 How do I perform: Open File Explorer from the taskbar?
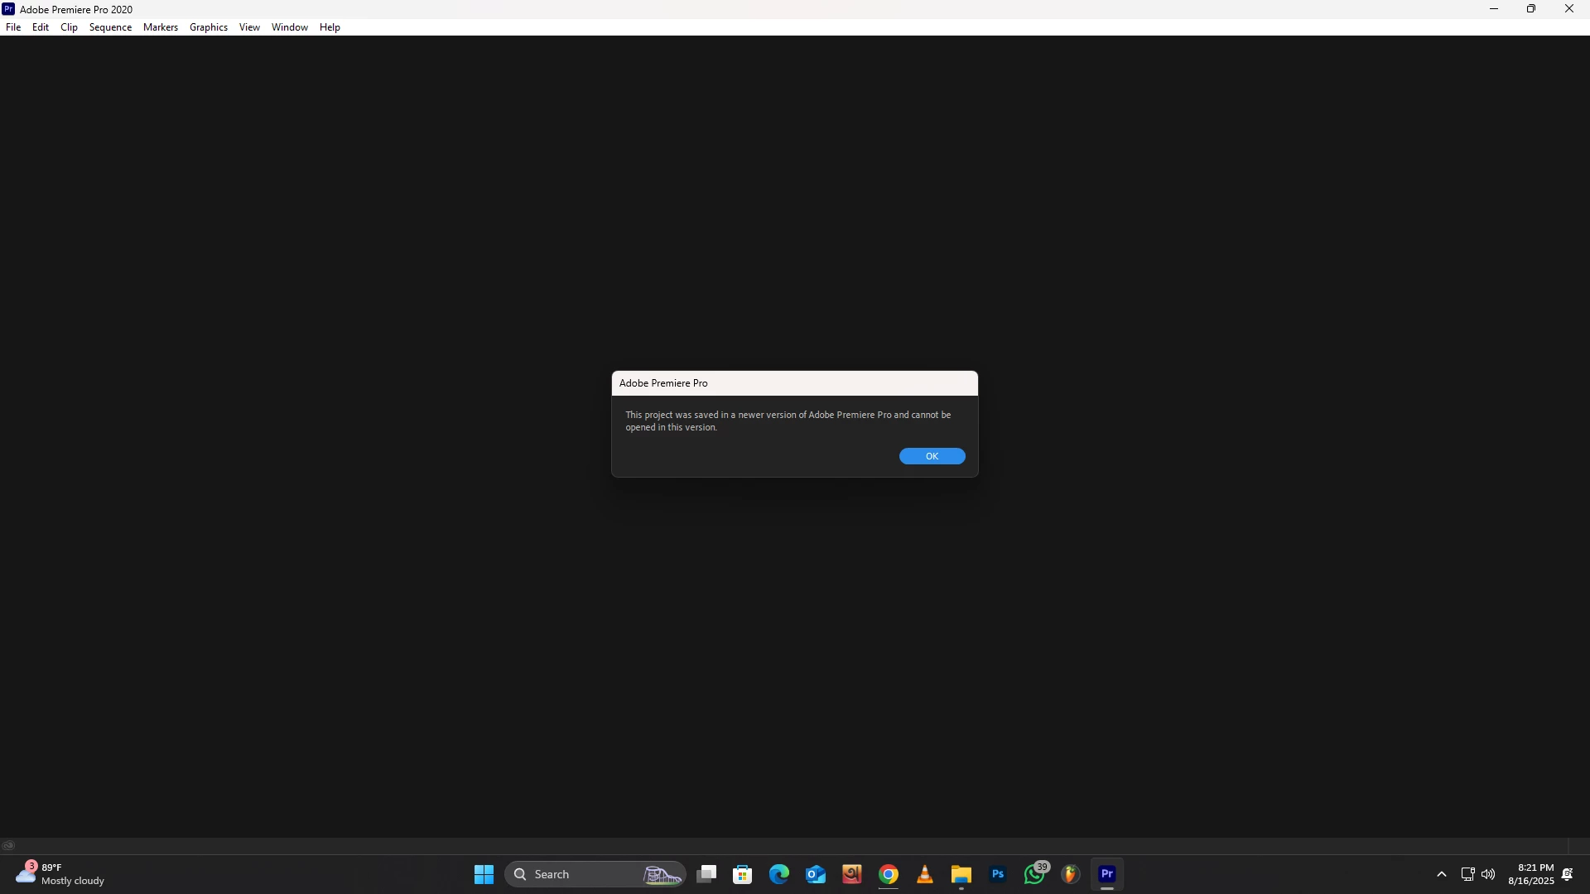tap(961, 874)
